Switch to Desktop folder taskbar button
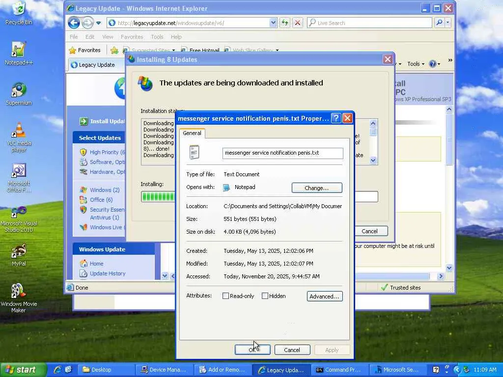503x377 pixels. click(x=106, y=370)
